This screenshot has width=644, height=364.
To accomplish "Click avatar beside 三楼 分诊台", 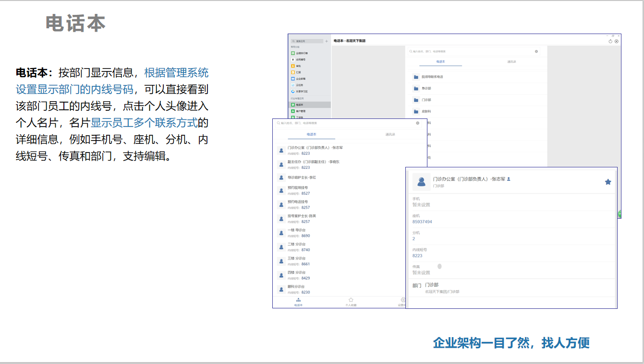I will [281, 261].
